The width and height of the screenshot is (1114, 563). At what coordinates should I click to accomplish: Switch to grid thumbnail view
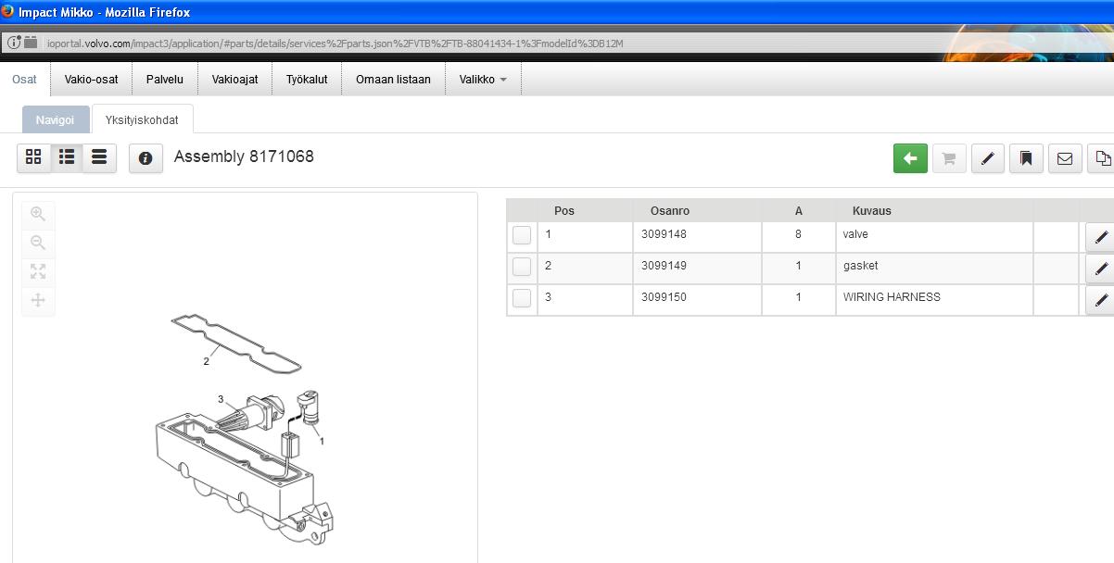coord(33,157)
